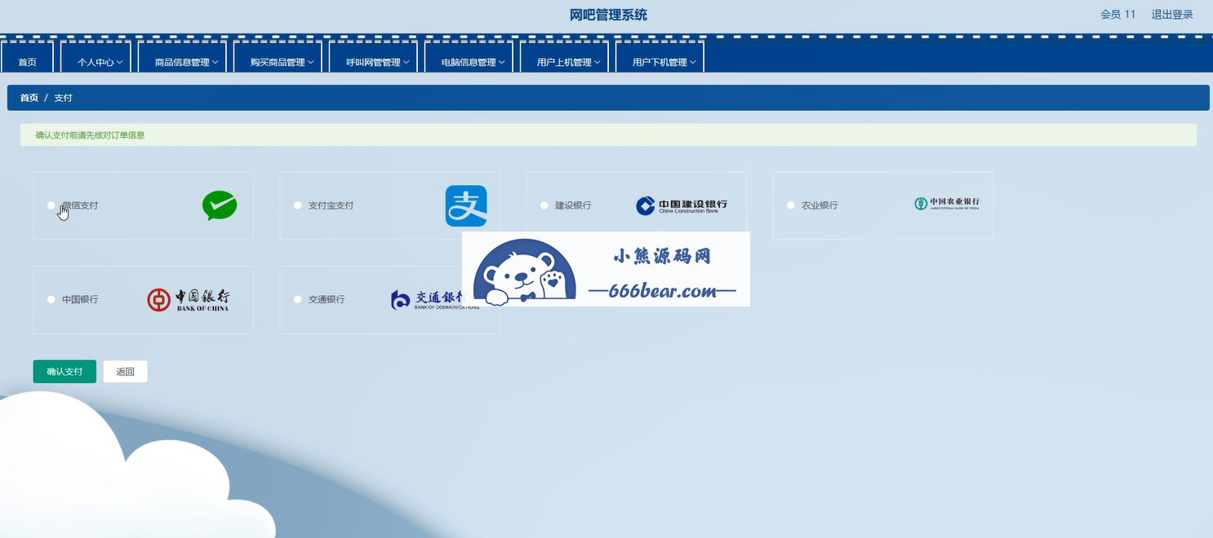Expand the 电脑信息管理 dropdown arrow
1213x538 pixels.
[x=501, y=63]
